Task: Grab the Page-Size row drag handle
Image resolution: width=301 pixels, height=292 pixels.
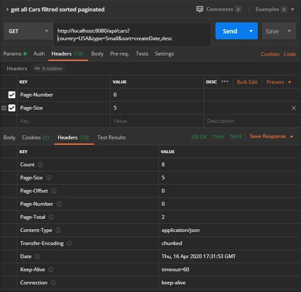Action: point(4,108)
